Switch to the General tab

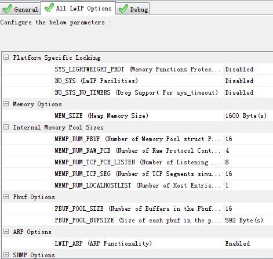20,9
